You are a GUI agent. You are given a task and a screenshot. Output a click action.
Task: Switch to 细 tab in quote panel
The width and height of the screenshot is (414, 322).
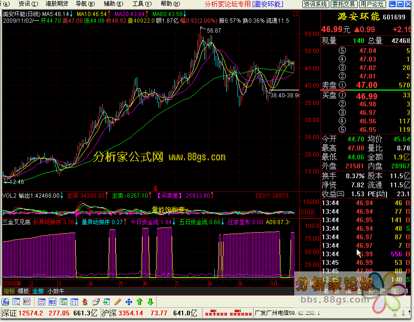pyautogui.click(x=348, y=291)
